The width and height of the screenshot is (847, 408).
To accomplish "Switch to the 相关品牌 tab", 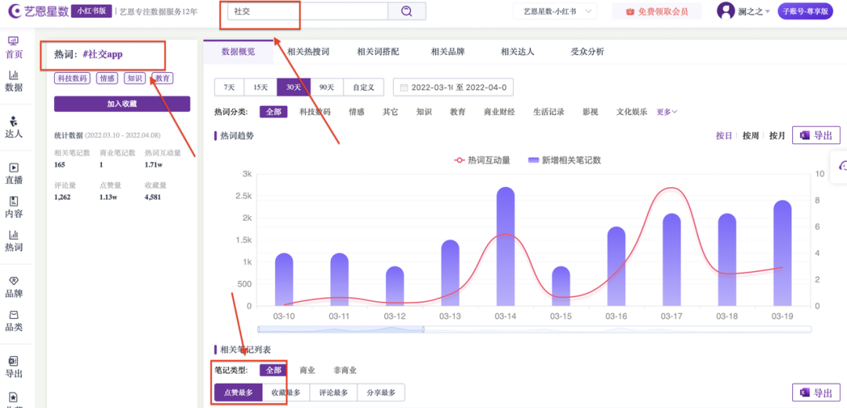I will (x=447, y=52).
